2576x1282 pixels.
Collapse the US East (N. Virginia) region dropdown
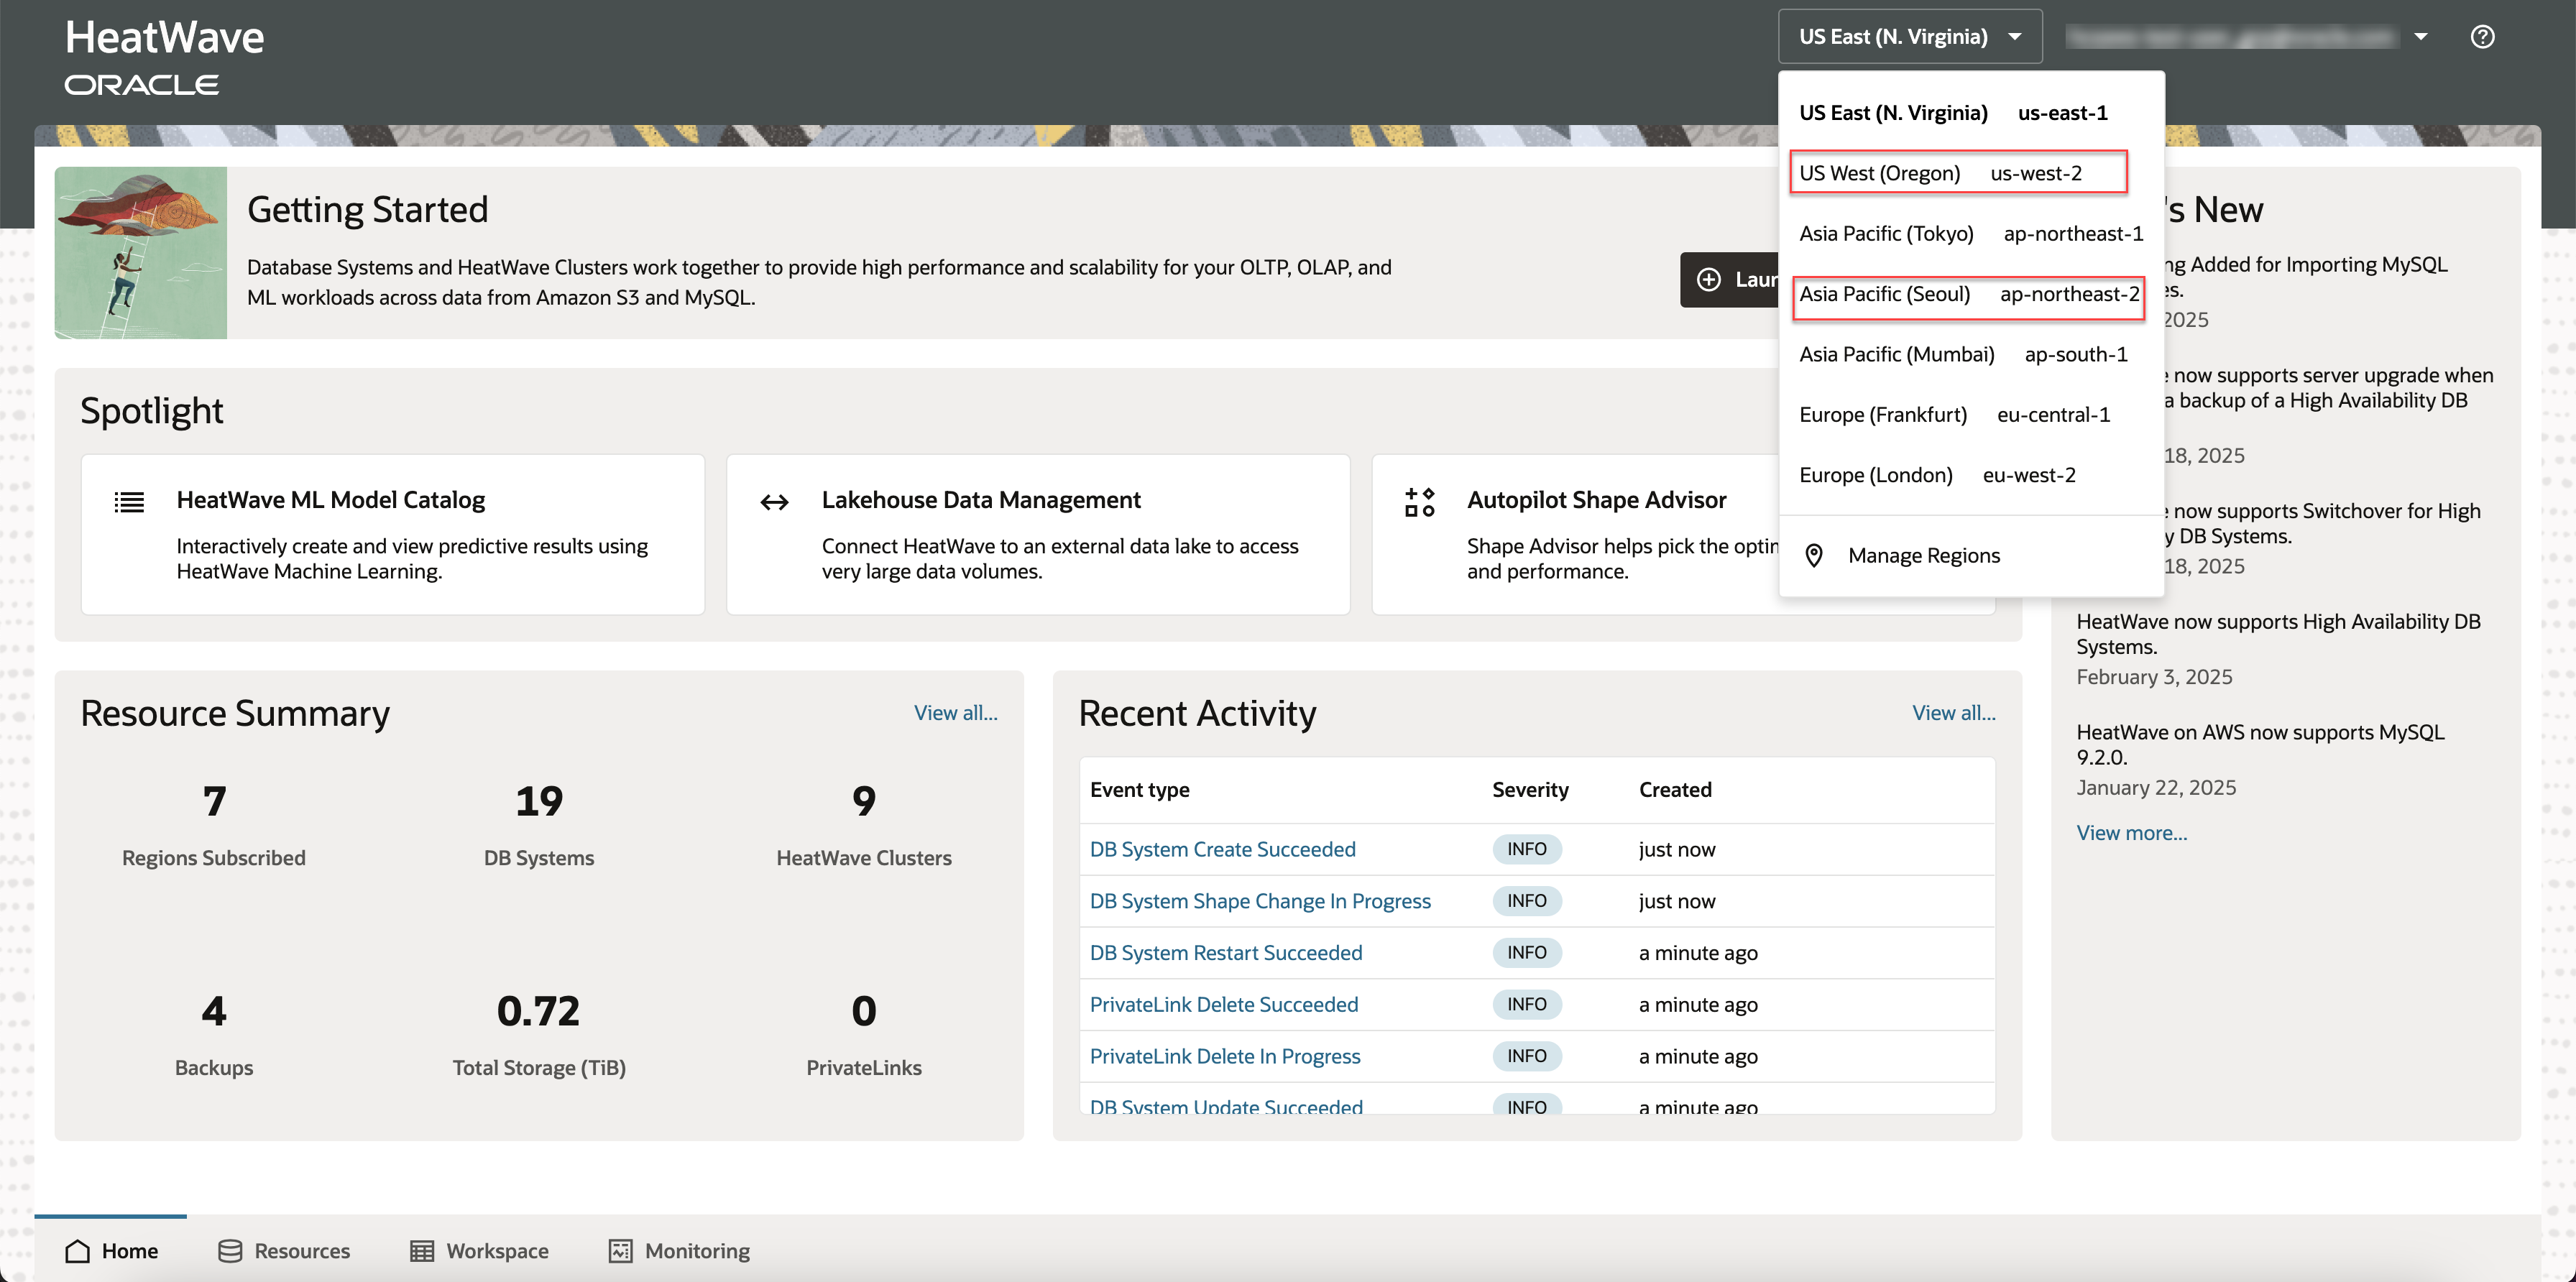(1909, 37)
